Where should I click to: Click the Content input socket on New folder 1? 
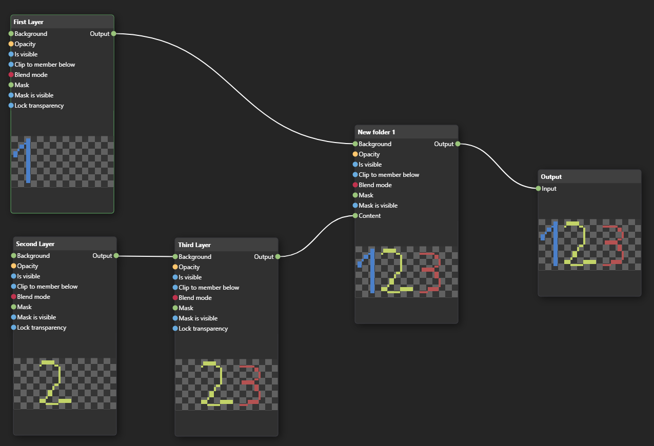[x=354, y=216]
